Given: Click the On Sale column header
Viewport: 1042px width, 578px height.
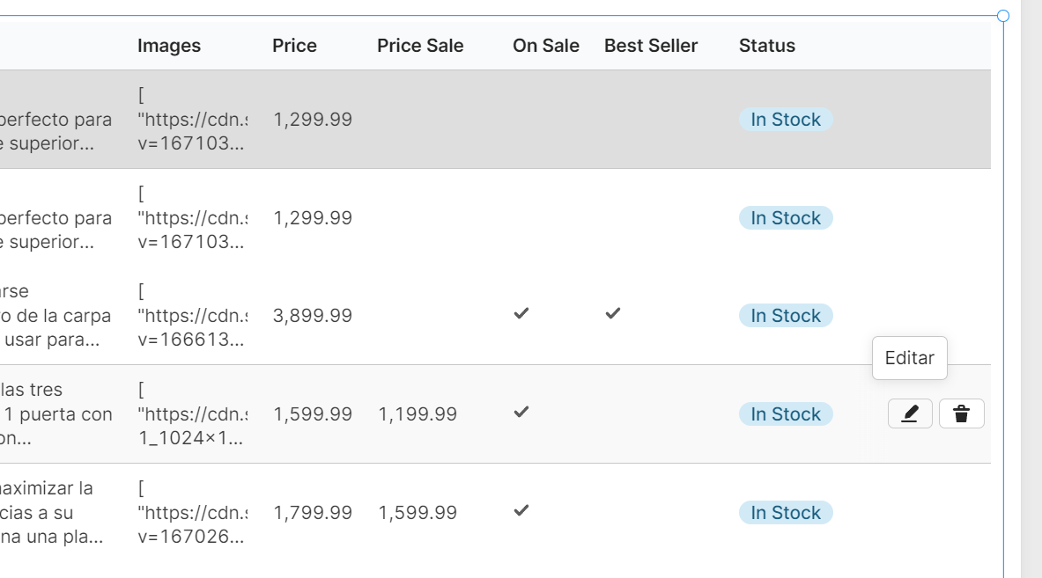Looking at the screenshot, I should (x=545, y=46).
